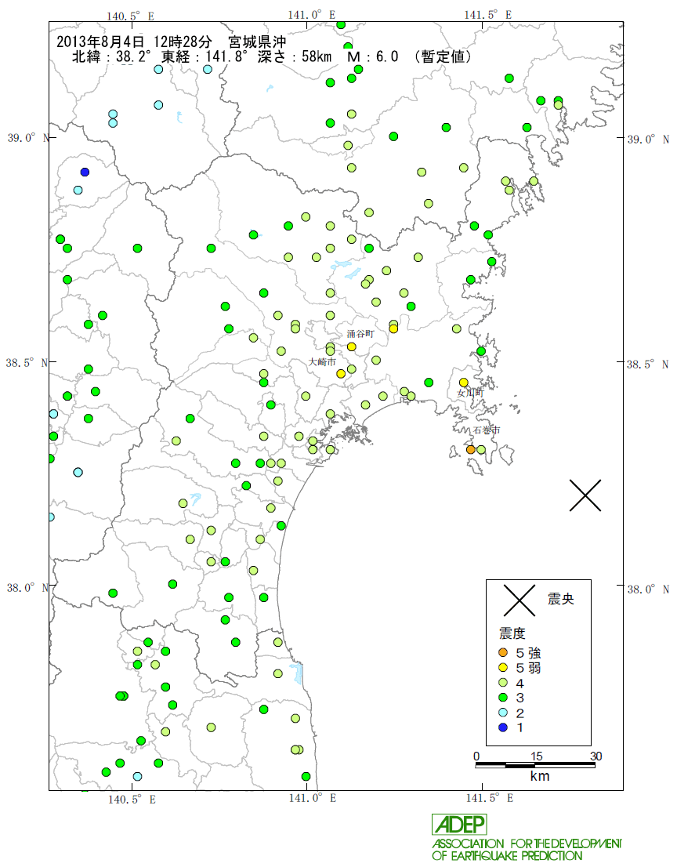Click the 石巻市 city label
This screenshot has width=677, height=867.
click(487, 430)
